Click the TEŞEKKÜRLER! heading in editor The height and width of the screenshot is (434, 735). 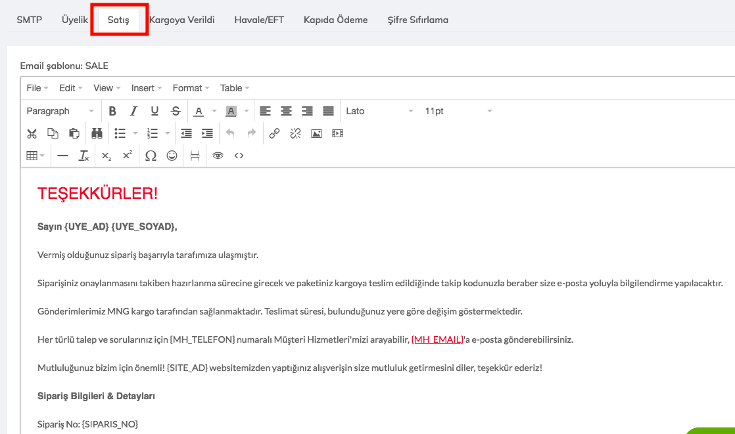(x=98, y=194)
